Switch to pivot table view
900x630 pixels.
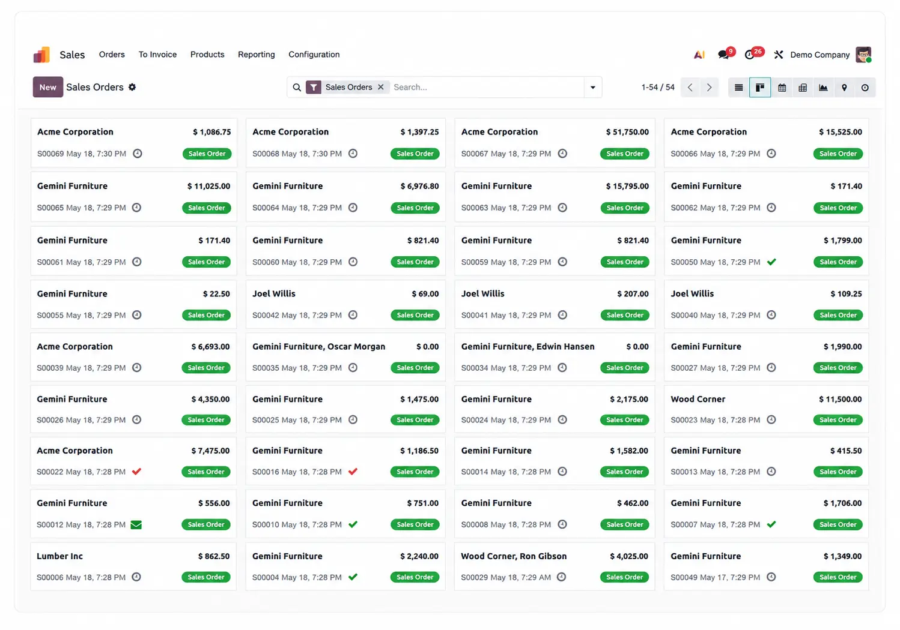pos(803,88)
